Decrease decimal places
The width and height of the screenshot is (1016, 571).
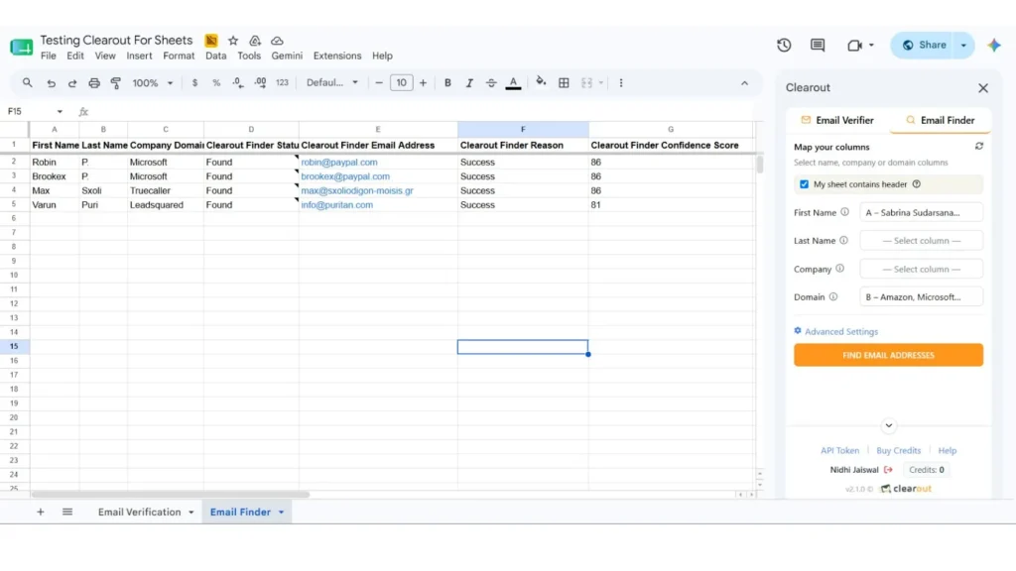(x=238, y=83)
